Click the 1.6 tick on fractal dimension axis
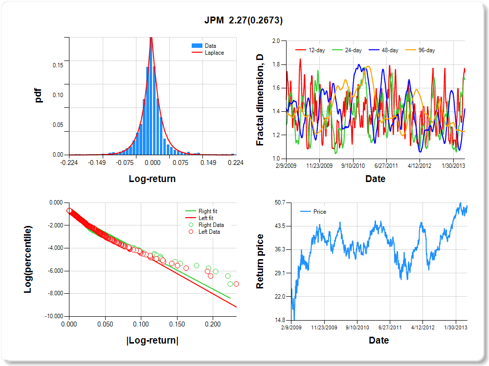This screenshot has height=366, width=489. pos(276,88)
